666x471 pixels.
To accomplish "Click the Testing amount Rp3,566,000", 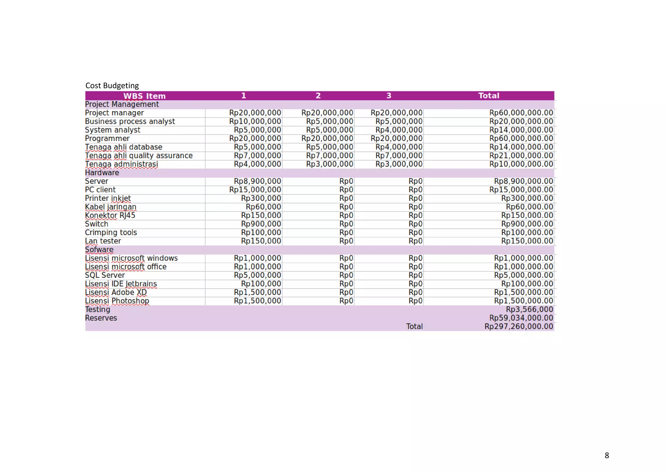I will [529, 309].
